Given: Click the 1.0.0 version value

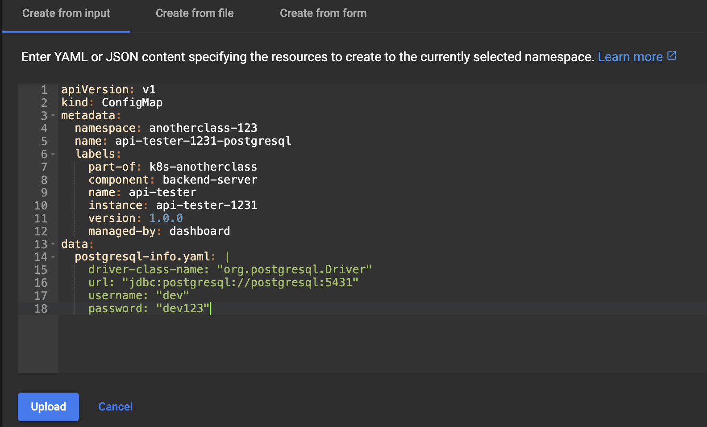Looking at the screenshot, I should (x=166, y=218).
